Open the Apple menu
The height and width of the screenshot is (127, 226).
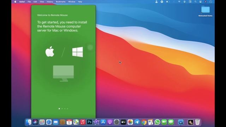pyautogui.click(x=15, y=2)
